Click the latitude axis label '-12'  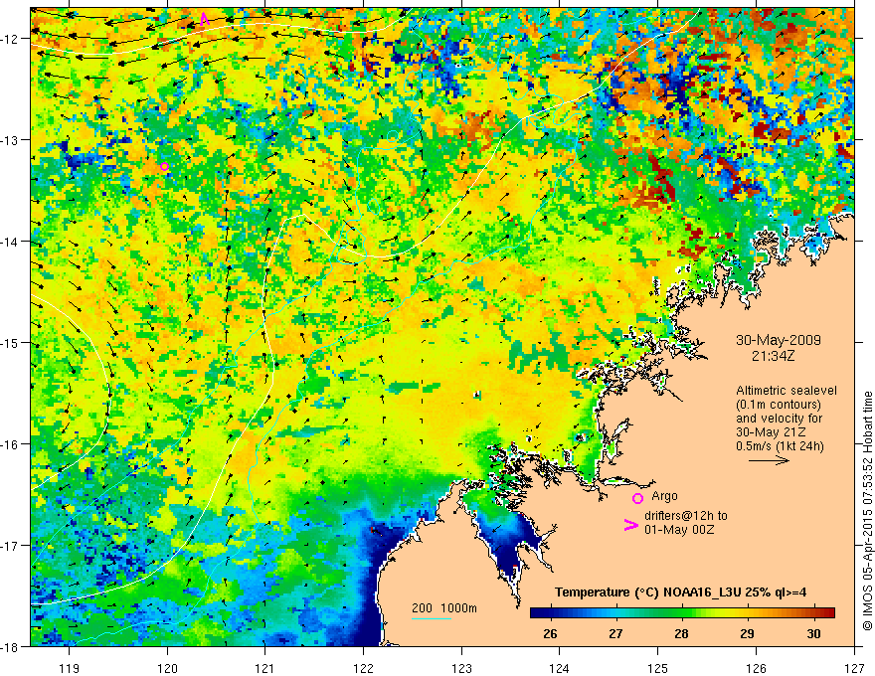[x=10, y=39]
